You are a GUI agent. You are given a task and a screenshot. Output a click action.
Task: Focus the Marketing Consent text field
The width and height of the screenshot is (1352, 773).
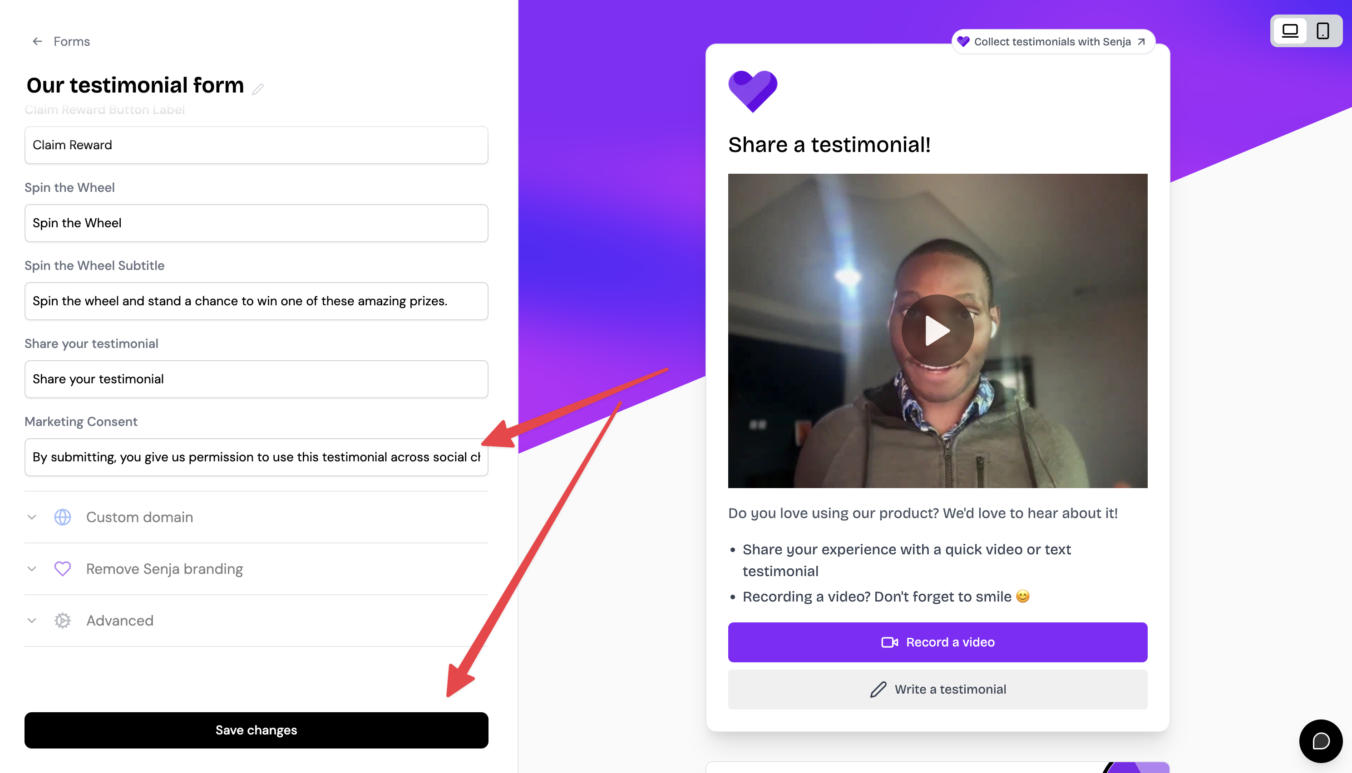256,457
